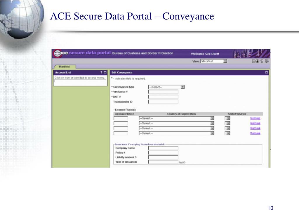The width and height of the screenshot is (299, 223).
Task: Click the 'State/Province' column header
Action: point(237,114)
